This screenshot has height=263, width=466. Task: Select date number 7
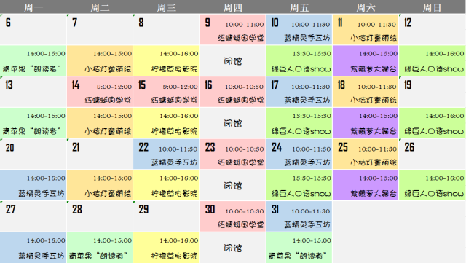tap(74, 23)
